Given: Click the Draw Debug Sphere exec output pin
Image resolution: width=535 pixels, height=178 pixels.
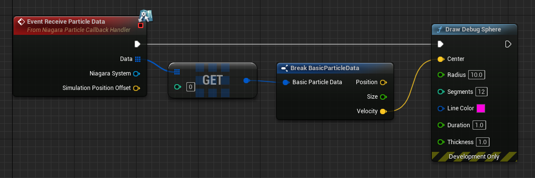Looking at the screenshot, I should (508, 44).
